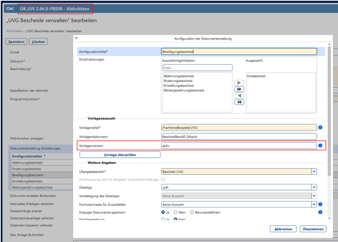Click Übernehmen to apply configuration
The width and height of the screenshot is (338, 242).
(313, 229)
